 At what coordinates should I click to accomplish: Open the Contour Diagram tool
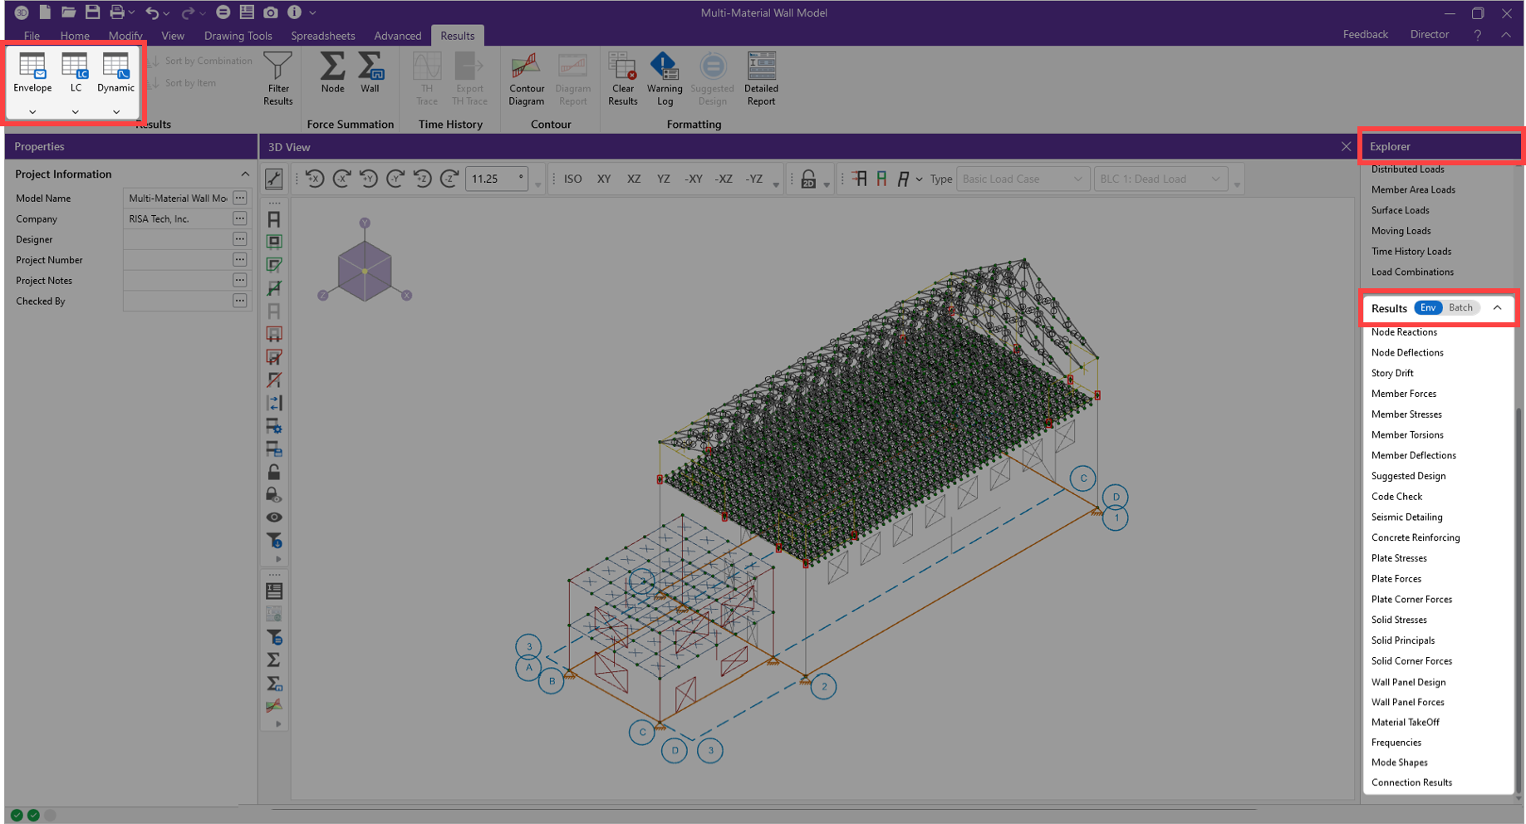pos(526,78)
